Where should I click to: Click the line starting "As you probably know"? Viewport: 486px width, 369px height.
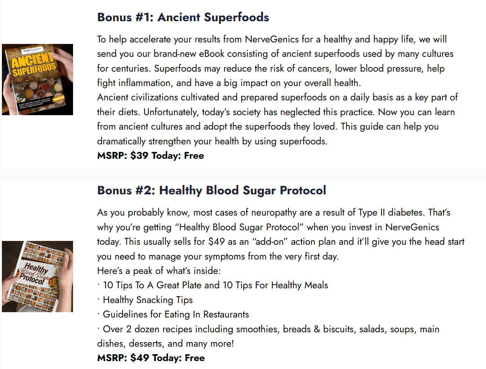(274, 213)
